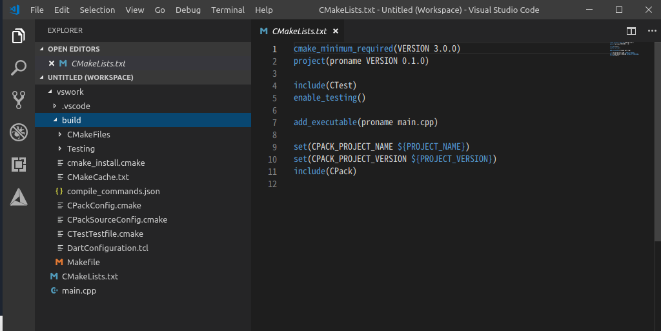
Task: Open the Selection menu
Action: (97, 10)
